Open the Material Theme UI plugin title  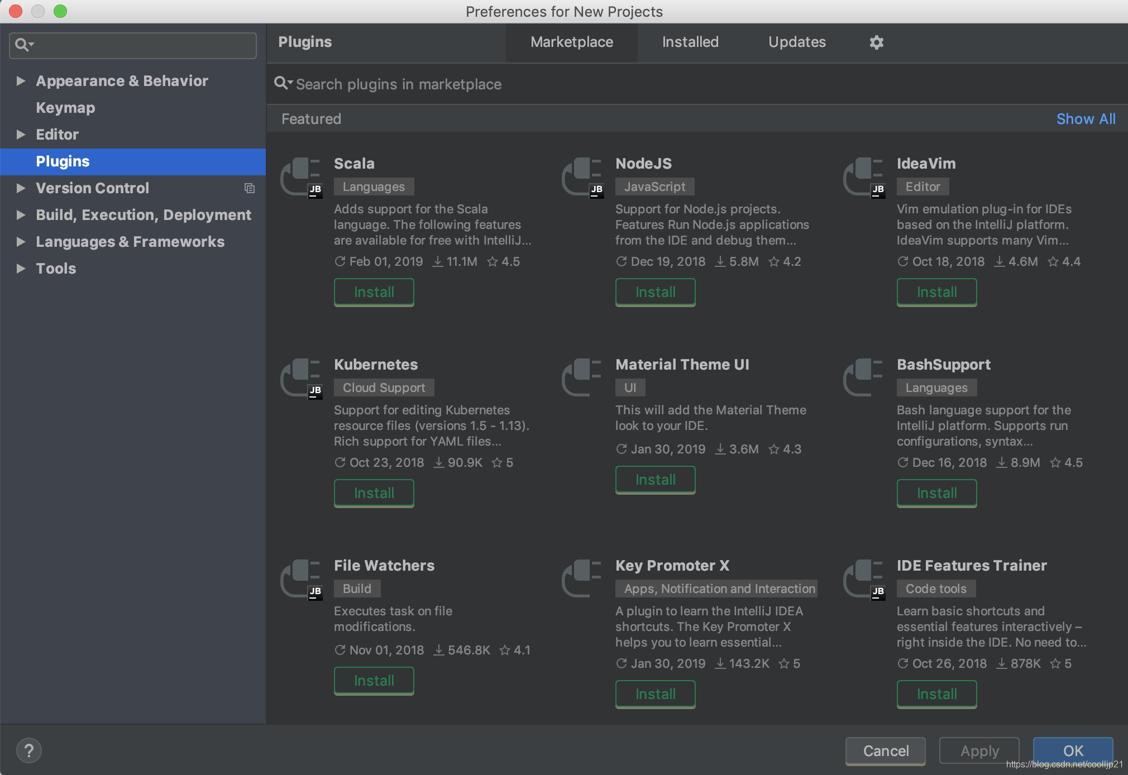(682, 365)
